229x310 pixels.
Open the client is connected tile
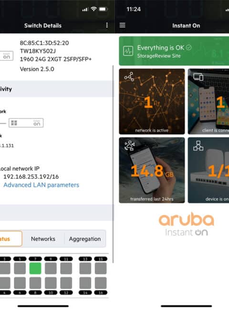coord(208,102)
